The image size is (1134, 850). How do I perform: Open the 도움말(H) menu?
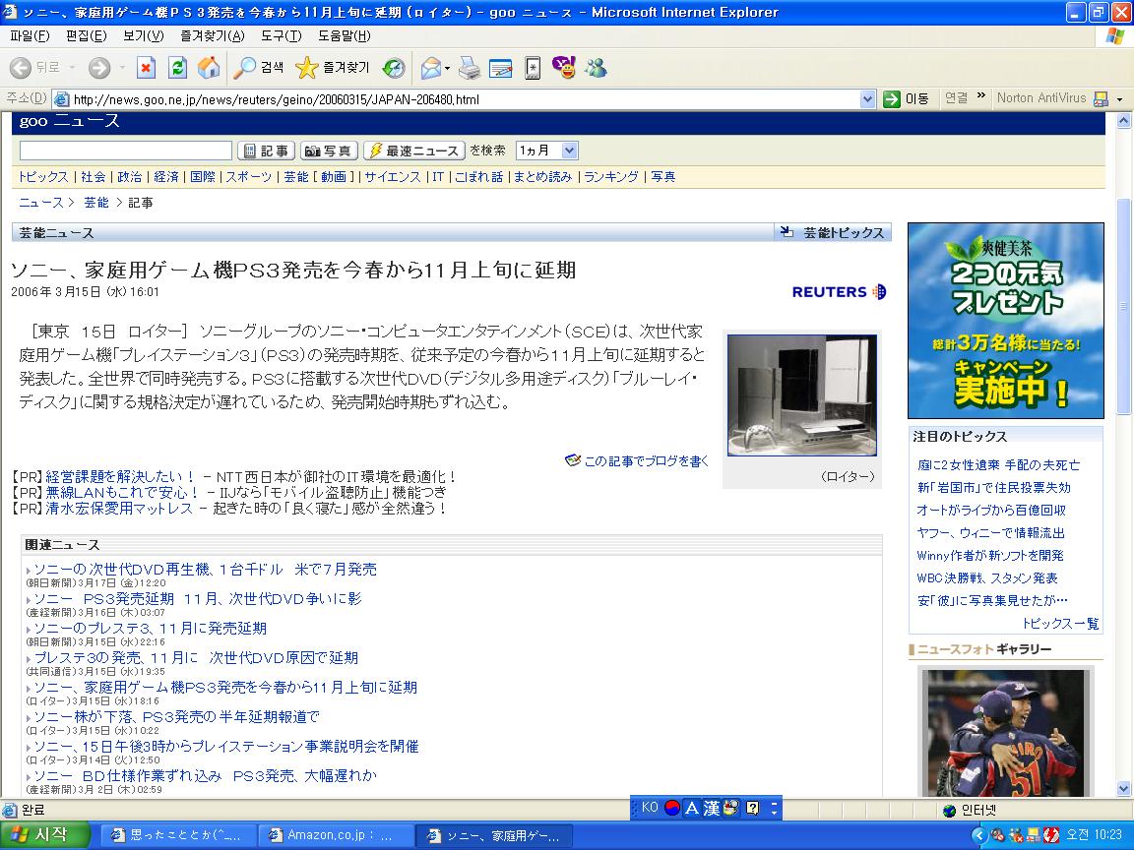(345, 36)
